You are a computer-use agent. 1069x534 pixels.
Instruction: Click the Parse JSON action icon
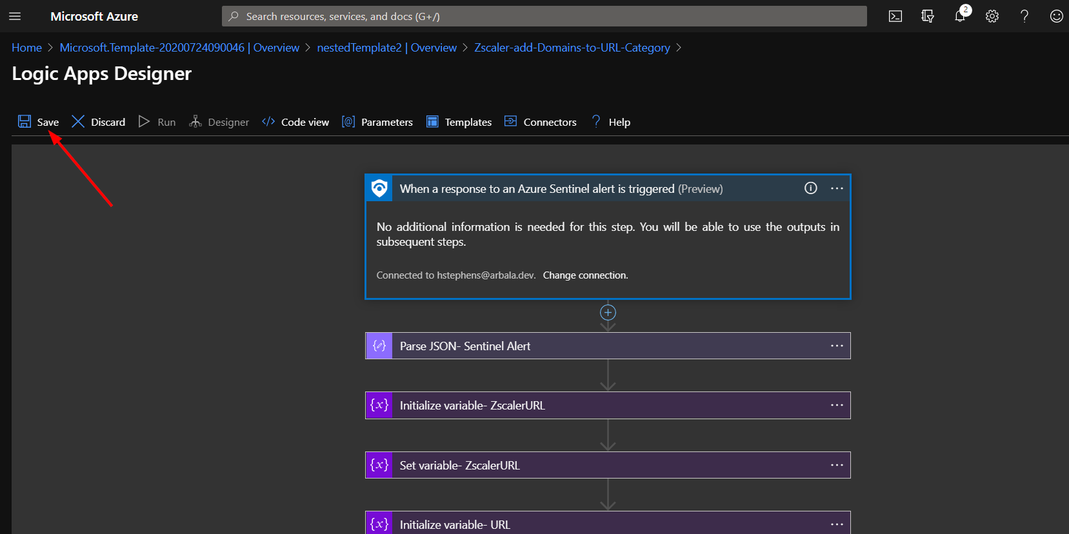[379, 346]
